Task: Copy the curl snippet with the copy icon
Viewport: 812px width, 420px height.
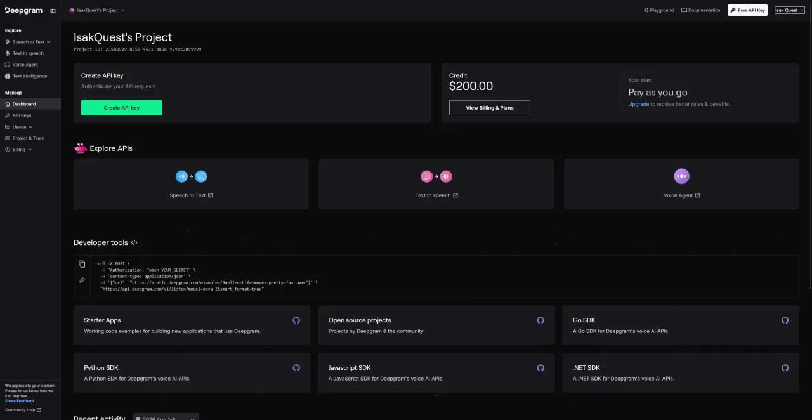Action: coord(82,264)
